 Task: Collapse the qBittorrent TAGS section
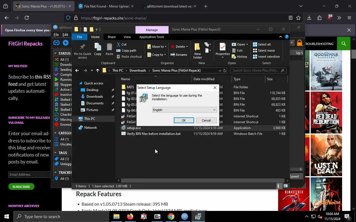pyautogui.click(x=56, y=153)
